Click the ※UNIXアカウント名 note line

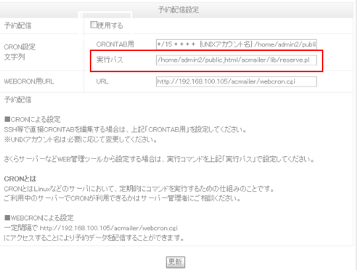[x=81, y=140]
